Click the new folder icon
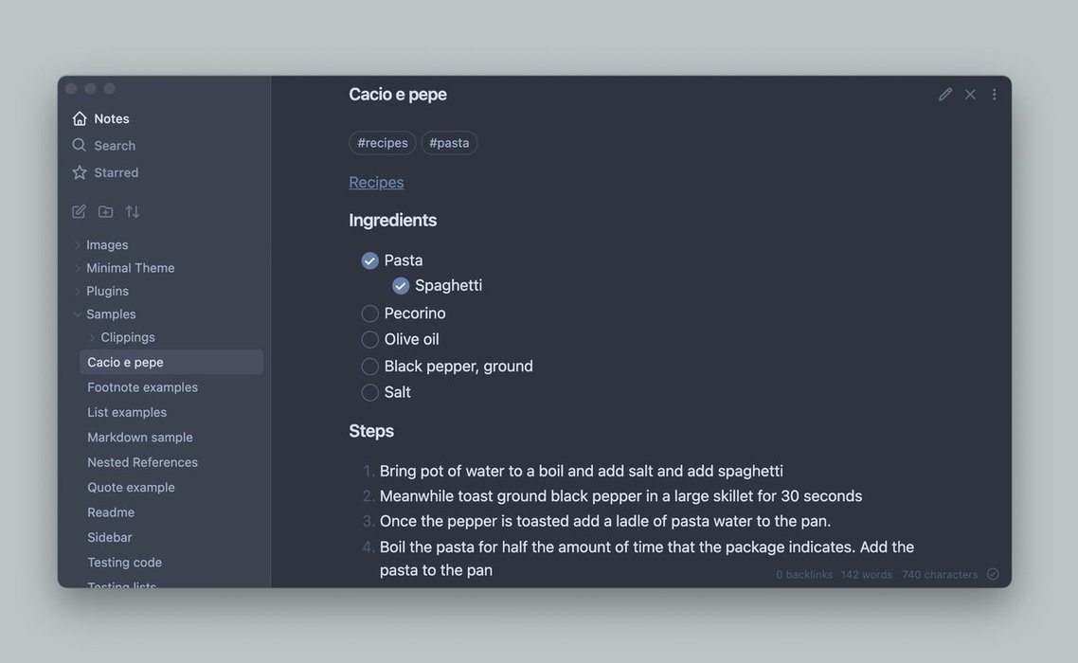This screenshot has height=663, width=1078. tap(105, 212)
